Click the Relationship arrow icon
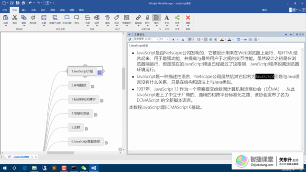Screen dimensions: 306x172 point(87,18)
